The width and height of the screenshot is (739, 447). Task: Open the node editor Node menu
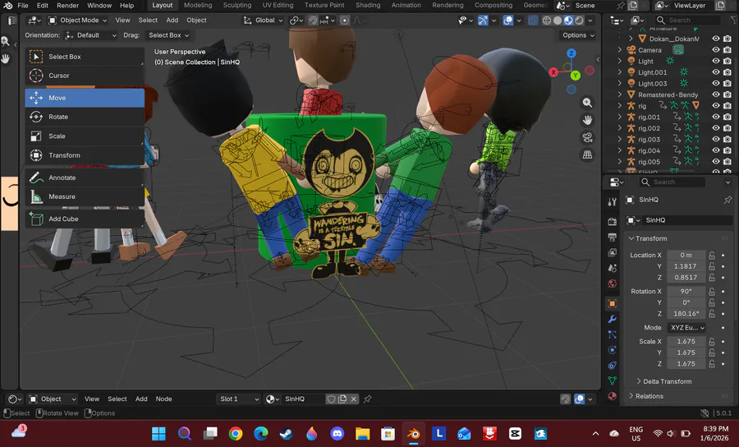(163, 399)
